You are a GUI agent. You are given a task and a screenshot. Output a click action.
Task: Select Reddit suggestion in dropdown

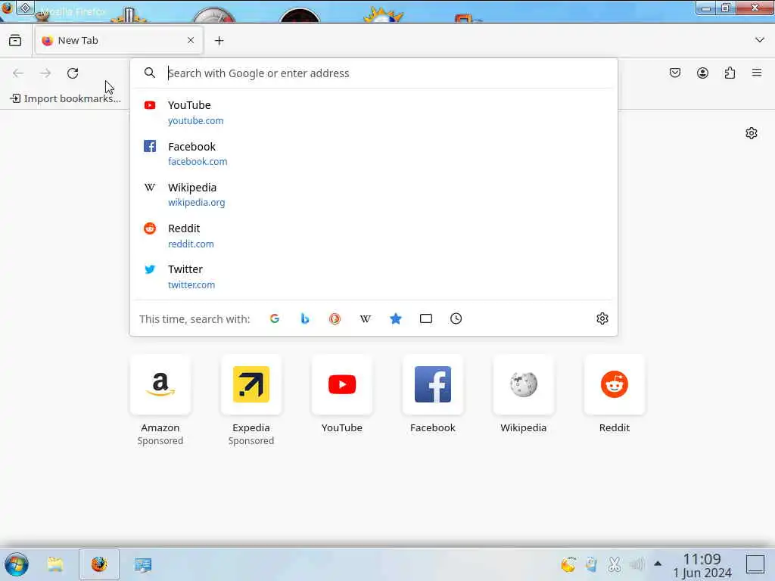click(x=374, y=236)
